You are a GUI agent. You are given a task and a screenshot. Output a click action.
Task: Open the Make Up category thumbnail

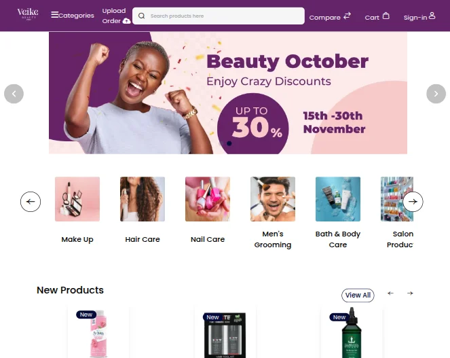pyautogui.click(x=77, y=199)
